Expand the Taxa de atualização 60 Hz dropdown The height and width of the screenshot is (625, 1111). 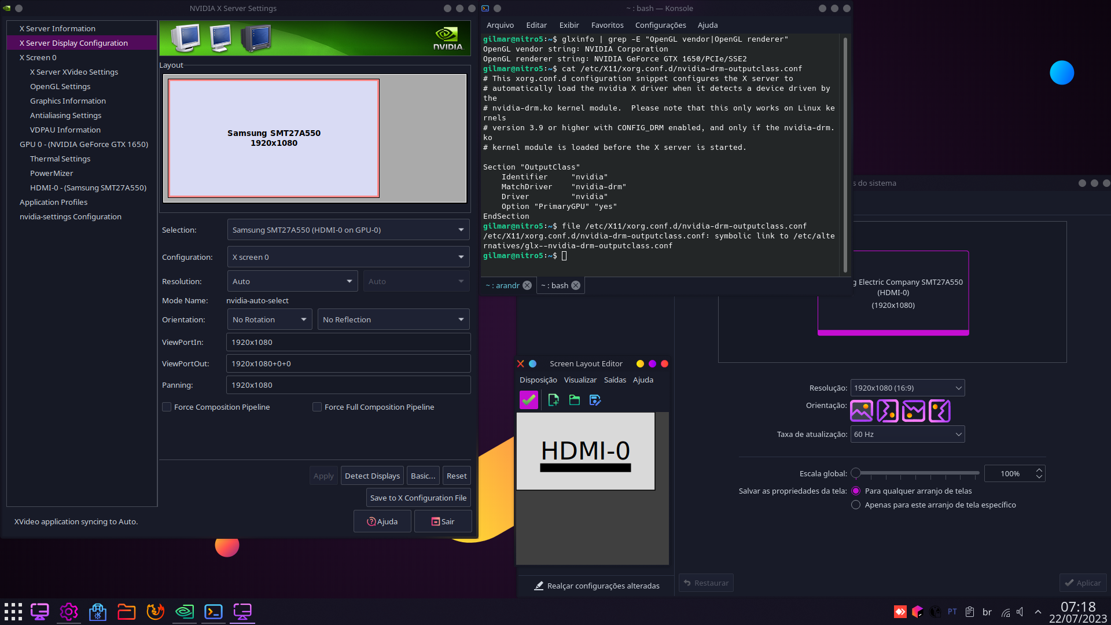907,434
